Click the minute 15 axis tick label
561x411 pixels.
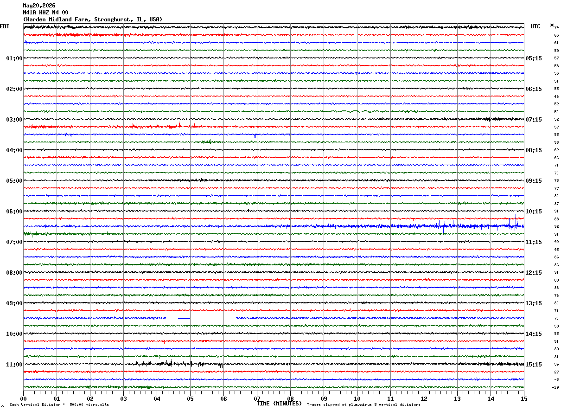click(x=524, y=398)
